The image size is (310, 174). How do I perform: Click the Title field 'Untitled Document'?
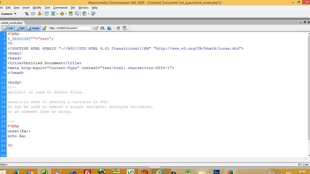73,28
